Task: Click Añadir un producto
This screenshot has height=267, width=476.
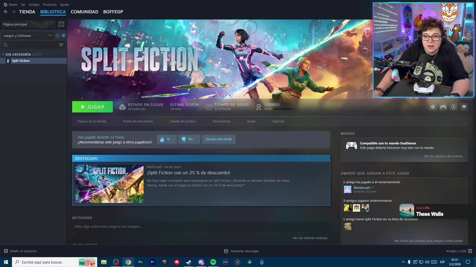Action: tap(20, 251)
